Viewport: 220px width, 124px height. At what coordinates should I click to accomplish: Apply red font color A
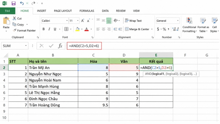point(87,29)
